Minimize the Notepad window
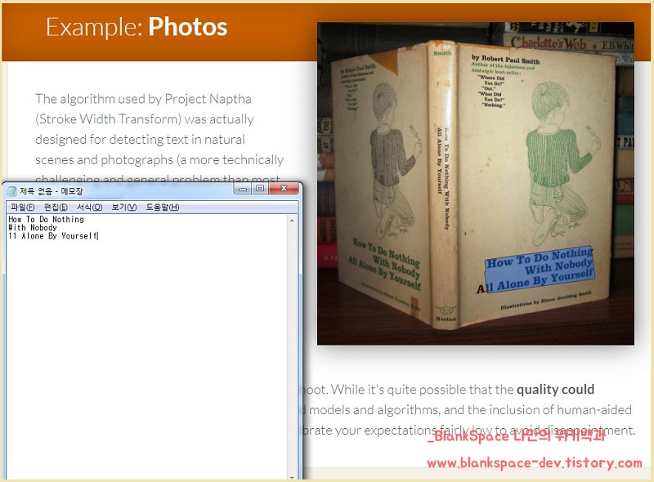654x482 pixels. click(243, 189)
